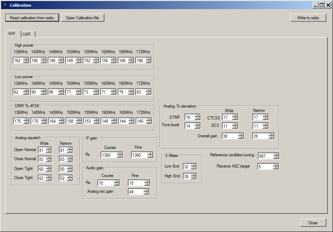
Task: Click the Calibration window title icon
Action: (5, 5)
